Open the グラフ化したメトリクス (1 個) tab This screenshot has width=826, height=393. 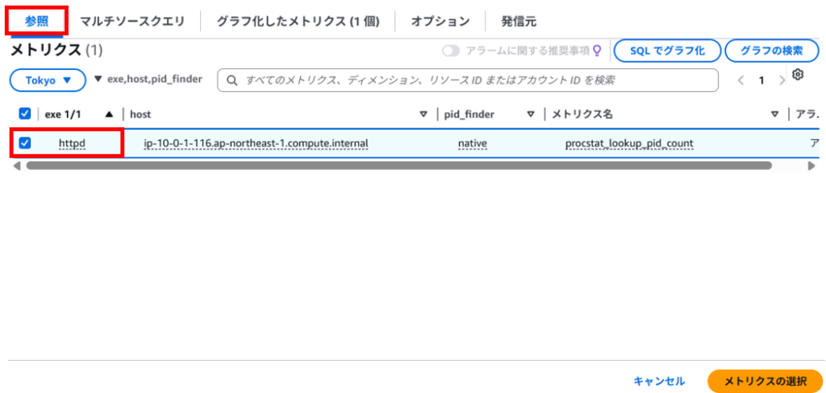tap(298, 22)
